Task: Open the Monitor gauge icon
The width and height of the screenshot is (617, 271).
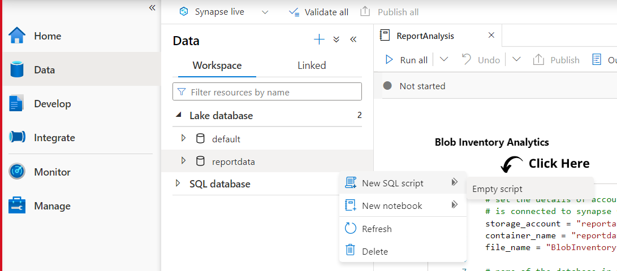Action: (x=18, y=172)
